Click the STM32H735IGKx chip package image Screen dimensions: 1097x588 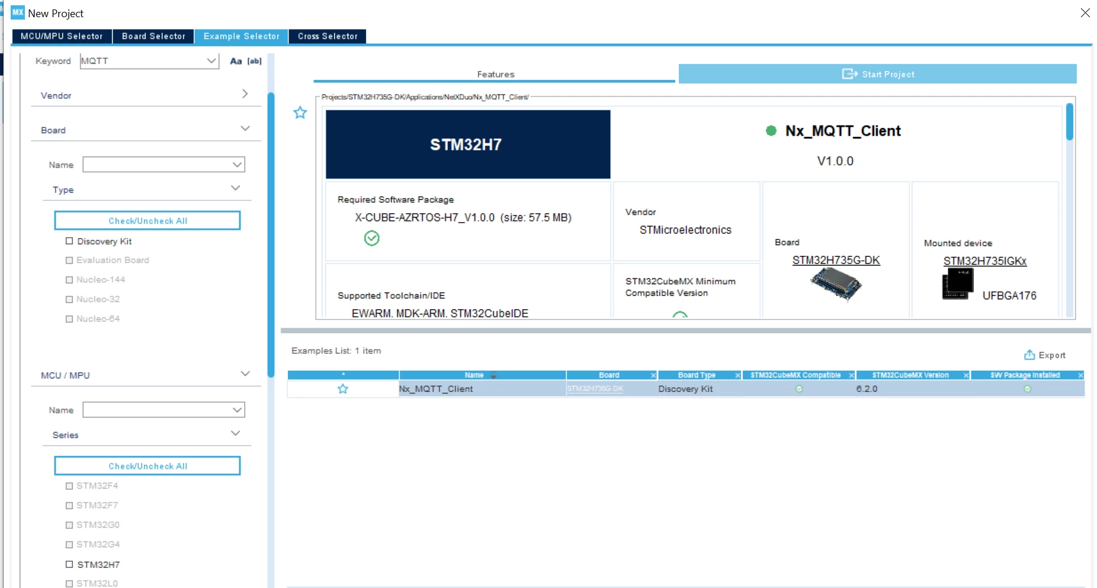click(958, 284)
